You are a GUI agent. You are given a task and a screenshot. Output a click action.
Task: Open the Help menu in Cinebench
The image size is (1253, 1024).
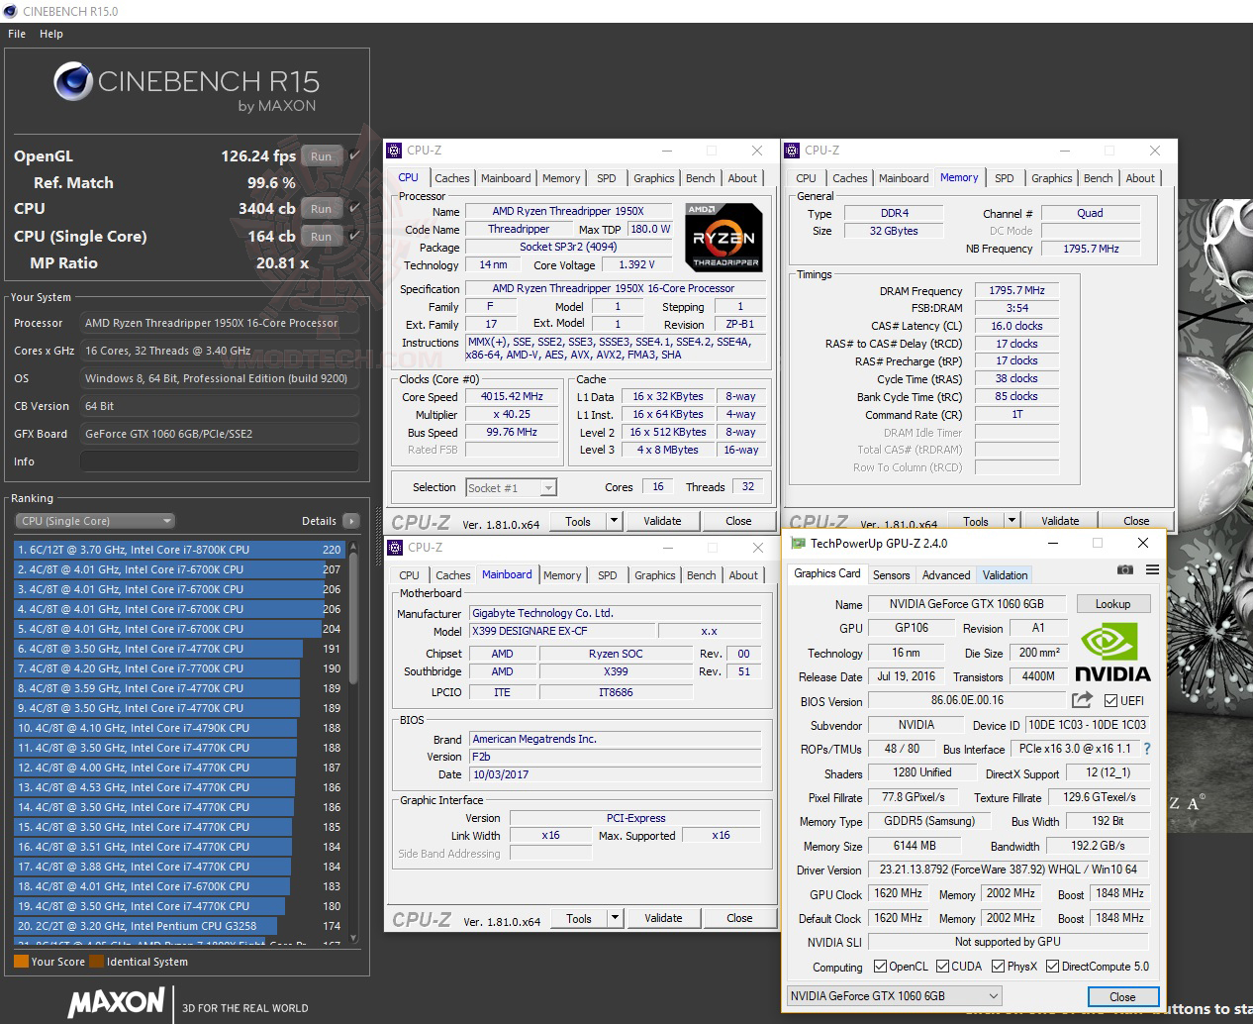50,33
